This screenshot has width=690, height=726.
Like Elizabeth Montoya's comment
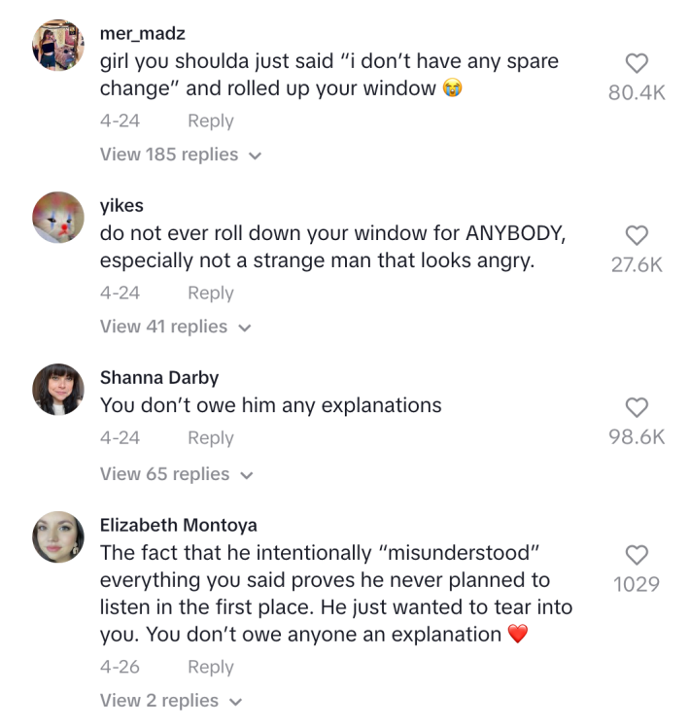pos(637,555)
